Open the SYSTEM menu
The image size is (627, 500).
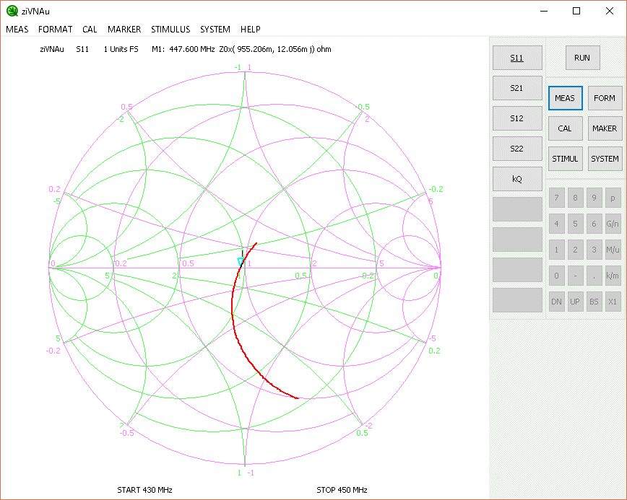[215, 29]
